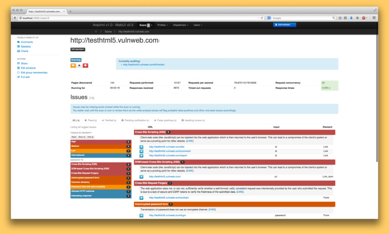Open comment icon for the /contact CSRF issue
The height and width of the screenshot is (234, 389).
141,197
